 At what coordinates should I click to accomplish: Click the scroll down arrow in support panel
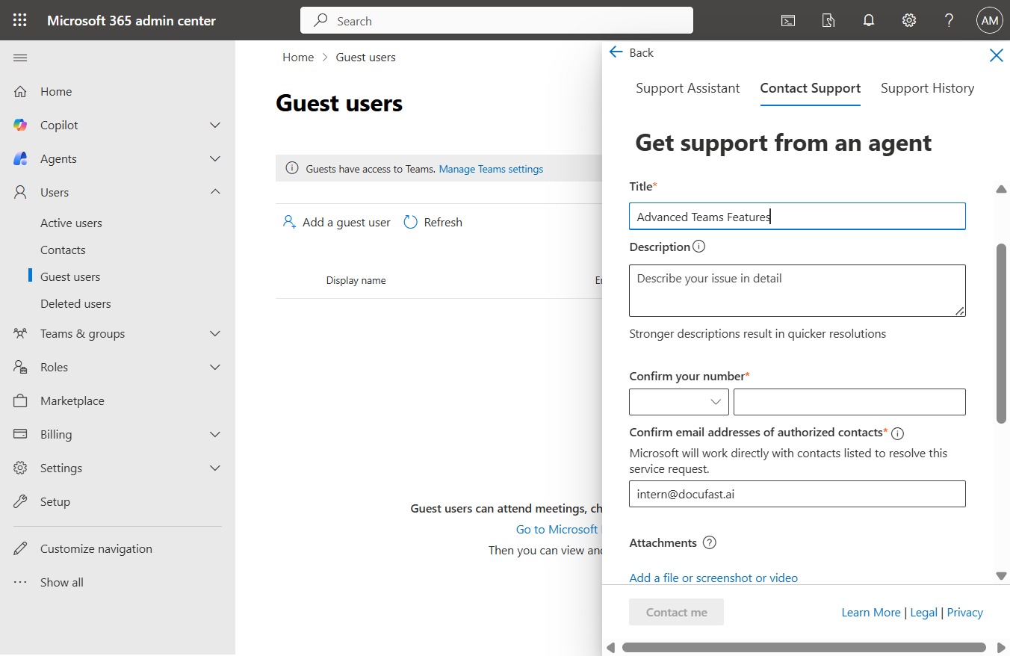click(1002, 575)
